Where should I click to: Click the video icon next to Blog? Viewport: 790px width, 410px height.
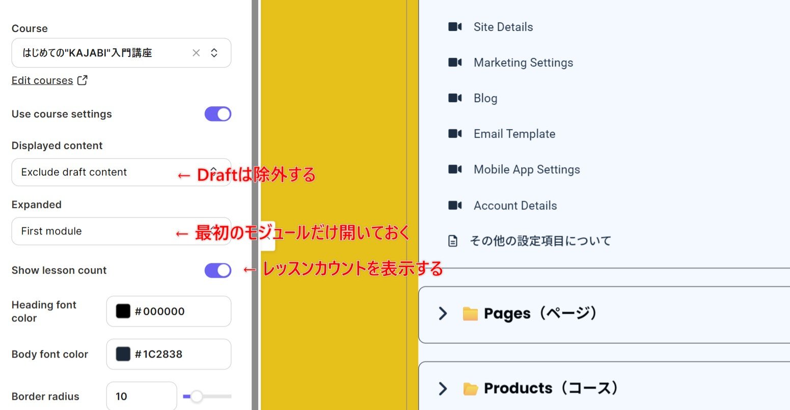(455, 98)
